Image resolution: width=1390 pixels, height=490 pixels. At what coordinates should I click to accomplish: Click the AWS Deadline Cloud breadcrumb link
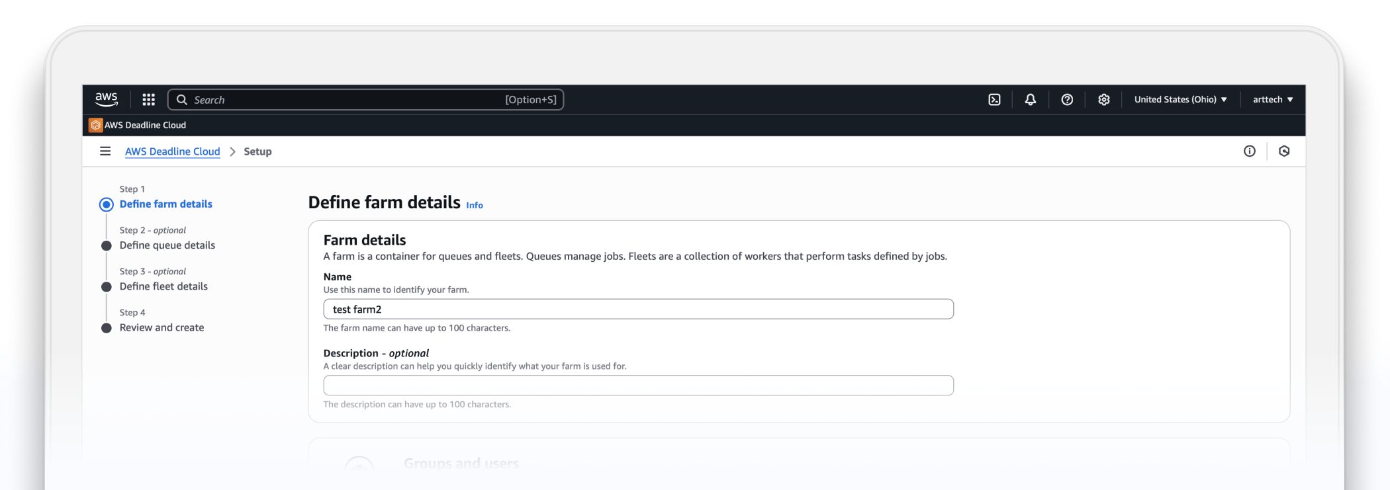tap(172, 151)
